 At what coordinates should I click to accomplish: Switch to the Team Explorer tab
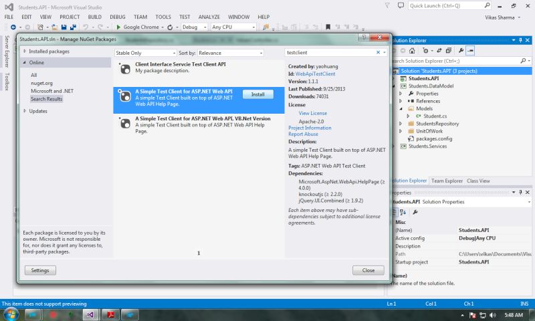447,181
